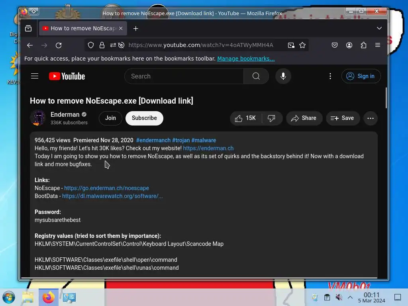Screen dimensions: 408x306
Task: Toggle the muted volume tray icon
Action: [339, 297]
